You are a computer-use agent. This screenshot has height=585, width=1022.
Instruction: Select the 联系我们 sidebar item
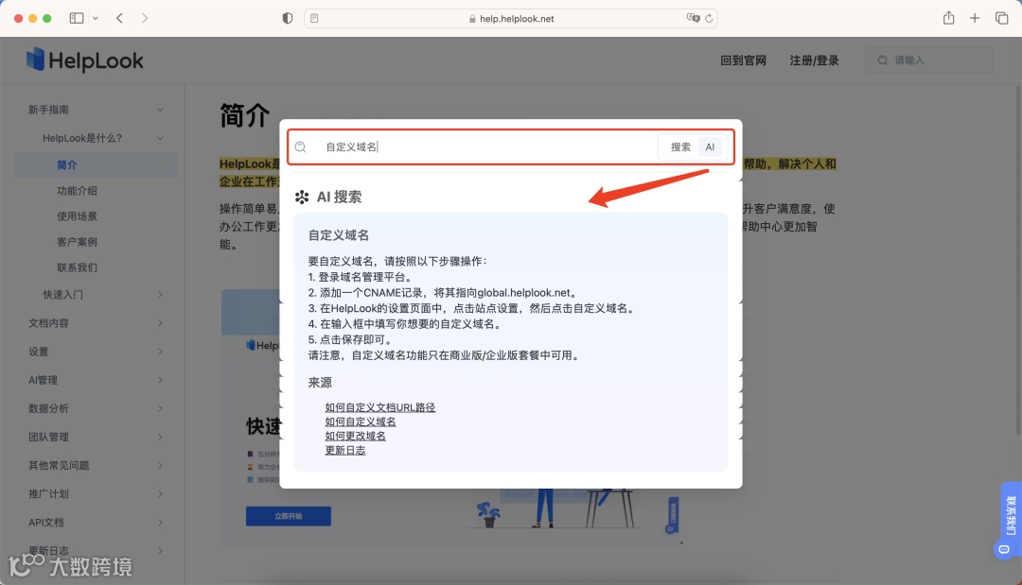click(77, 267)
